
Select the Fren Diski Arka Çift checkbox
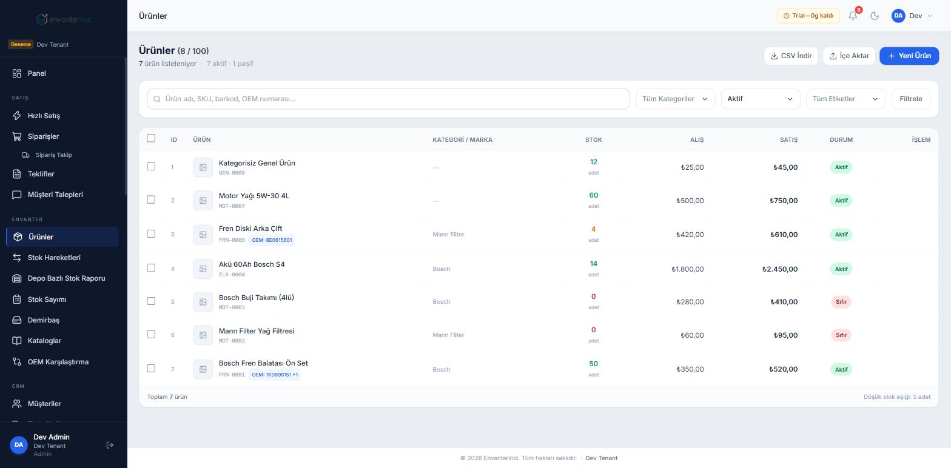point(151,233)
